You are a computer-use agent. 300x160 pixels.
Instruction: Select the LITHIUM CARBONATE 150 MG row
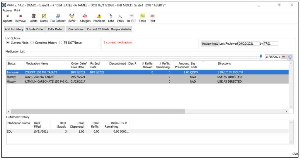[x=148, y=81]
